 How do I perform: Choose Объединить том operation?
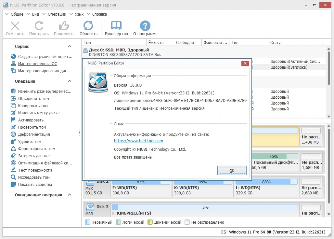coord(33,99)
